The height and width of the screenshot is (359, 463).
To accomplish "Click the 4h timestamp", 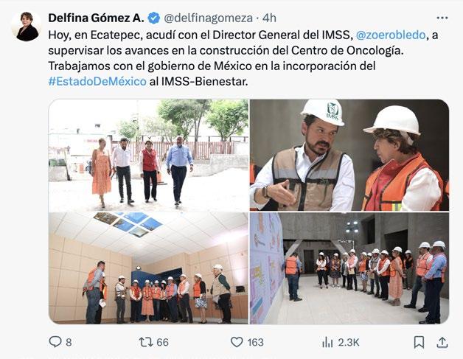I will pyautogui.click(x=269, y=18).
